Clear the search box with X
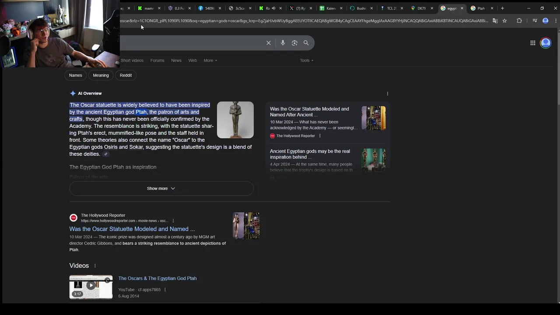This screenshot has width=560, height=315. click(269, 43)
